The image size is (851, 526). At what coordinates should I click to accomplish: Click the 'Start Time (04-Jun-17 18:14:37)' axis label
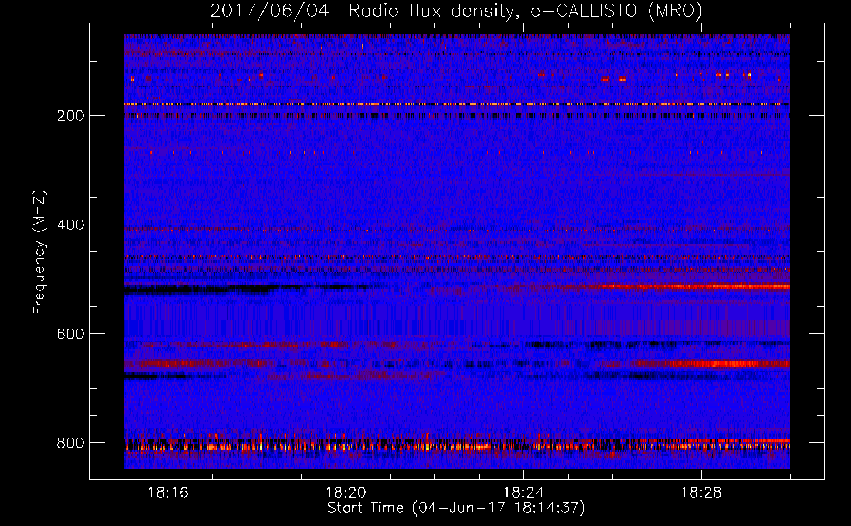456,508
